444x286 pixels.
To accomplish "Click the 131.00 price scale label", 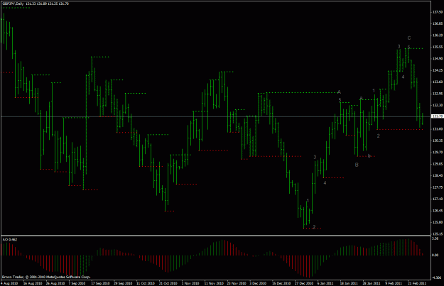I will point(437,129).
